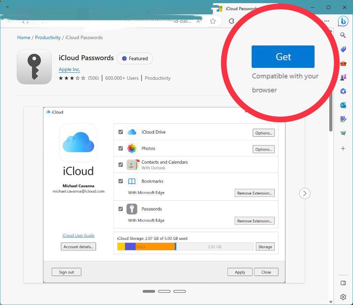The height and width of the screenshot is (305, 353).
Task: Open the Tools briefcase icon in the sidebar
Action: point(343,63)
